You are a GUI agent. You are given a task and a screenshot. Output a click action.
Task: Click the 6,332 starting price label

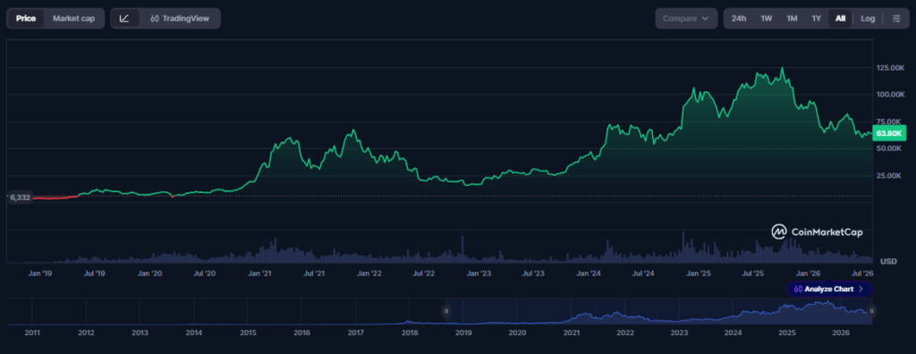(x=20, y=198)
